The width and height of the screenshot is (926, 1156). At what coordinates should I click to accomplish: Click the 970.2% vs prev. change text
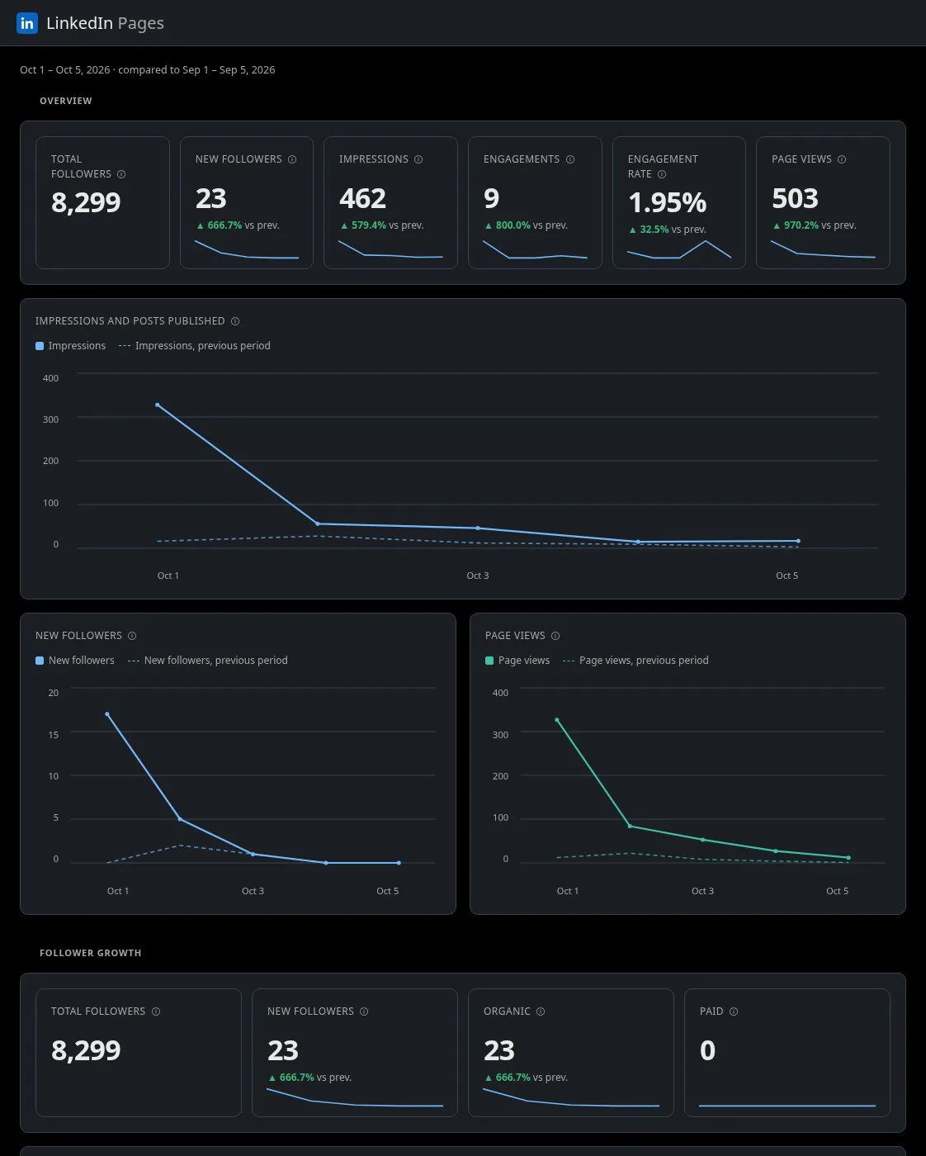pyautogui.click(x=814, y=225)
